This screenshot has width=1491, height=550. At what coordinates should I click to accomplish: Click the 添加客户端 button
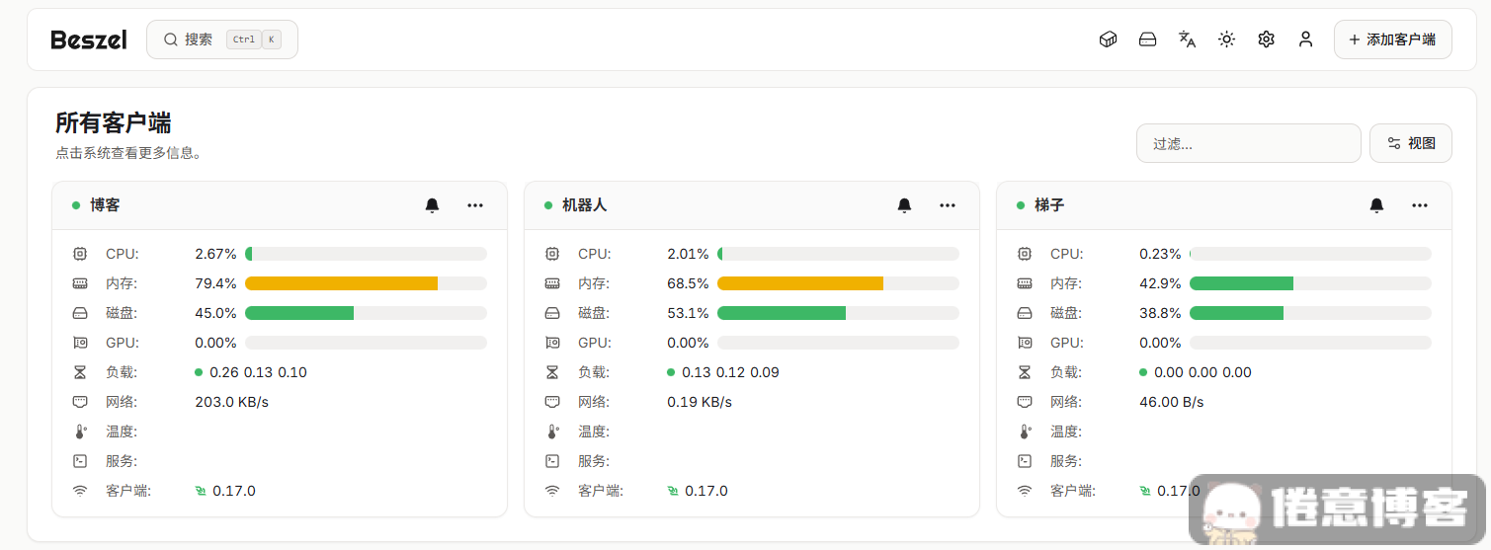[1392, 39]
